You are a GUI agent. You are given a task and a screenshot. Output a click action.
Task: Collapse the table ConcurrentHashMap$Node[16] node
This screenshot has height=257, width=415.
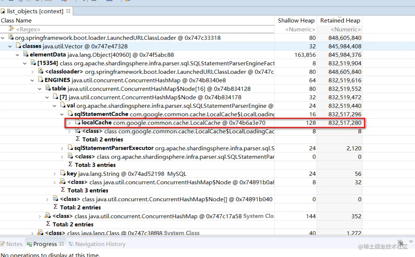click(40, 89)
